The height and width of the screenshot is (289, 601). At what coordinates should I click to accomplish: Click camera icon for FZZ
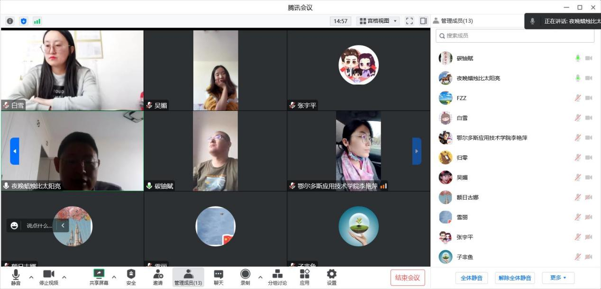[x=589, y=98]
